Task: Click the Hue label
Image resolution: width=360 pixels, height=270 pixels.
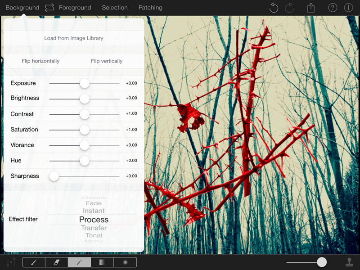Action: coord(16,160)
